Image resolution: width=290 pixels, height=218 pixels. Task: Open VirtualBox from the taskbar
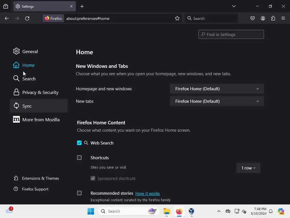coord(191,211)
